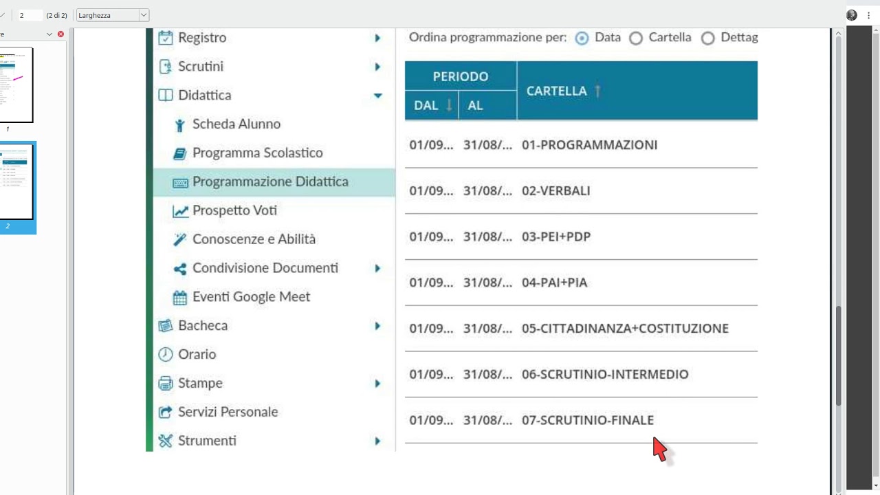This screenshot has height=495, width=880.
Task: Click the Bacheca board icon
Action: [166, 326]
